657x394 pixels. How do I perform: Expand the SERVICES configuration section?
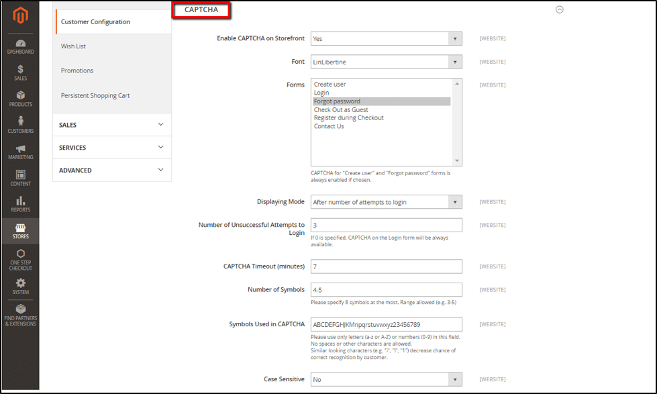[x=111, y=147]
